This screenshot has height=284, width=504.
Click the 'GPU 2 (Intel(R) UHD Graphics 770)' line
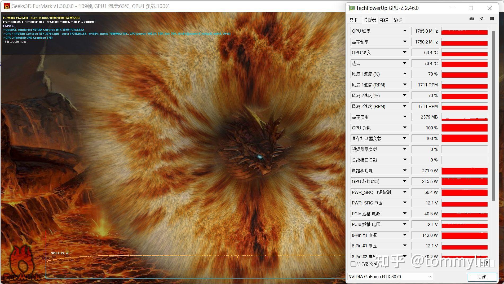[28, 38]
